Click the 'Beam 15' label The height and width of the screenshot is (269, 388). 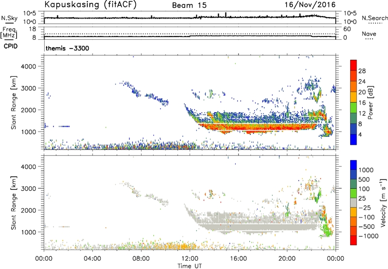click(189, 5)
